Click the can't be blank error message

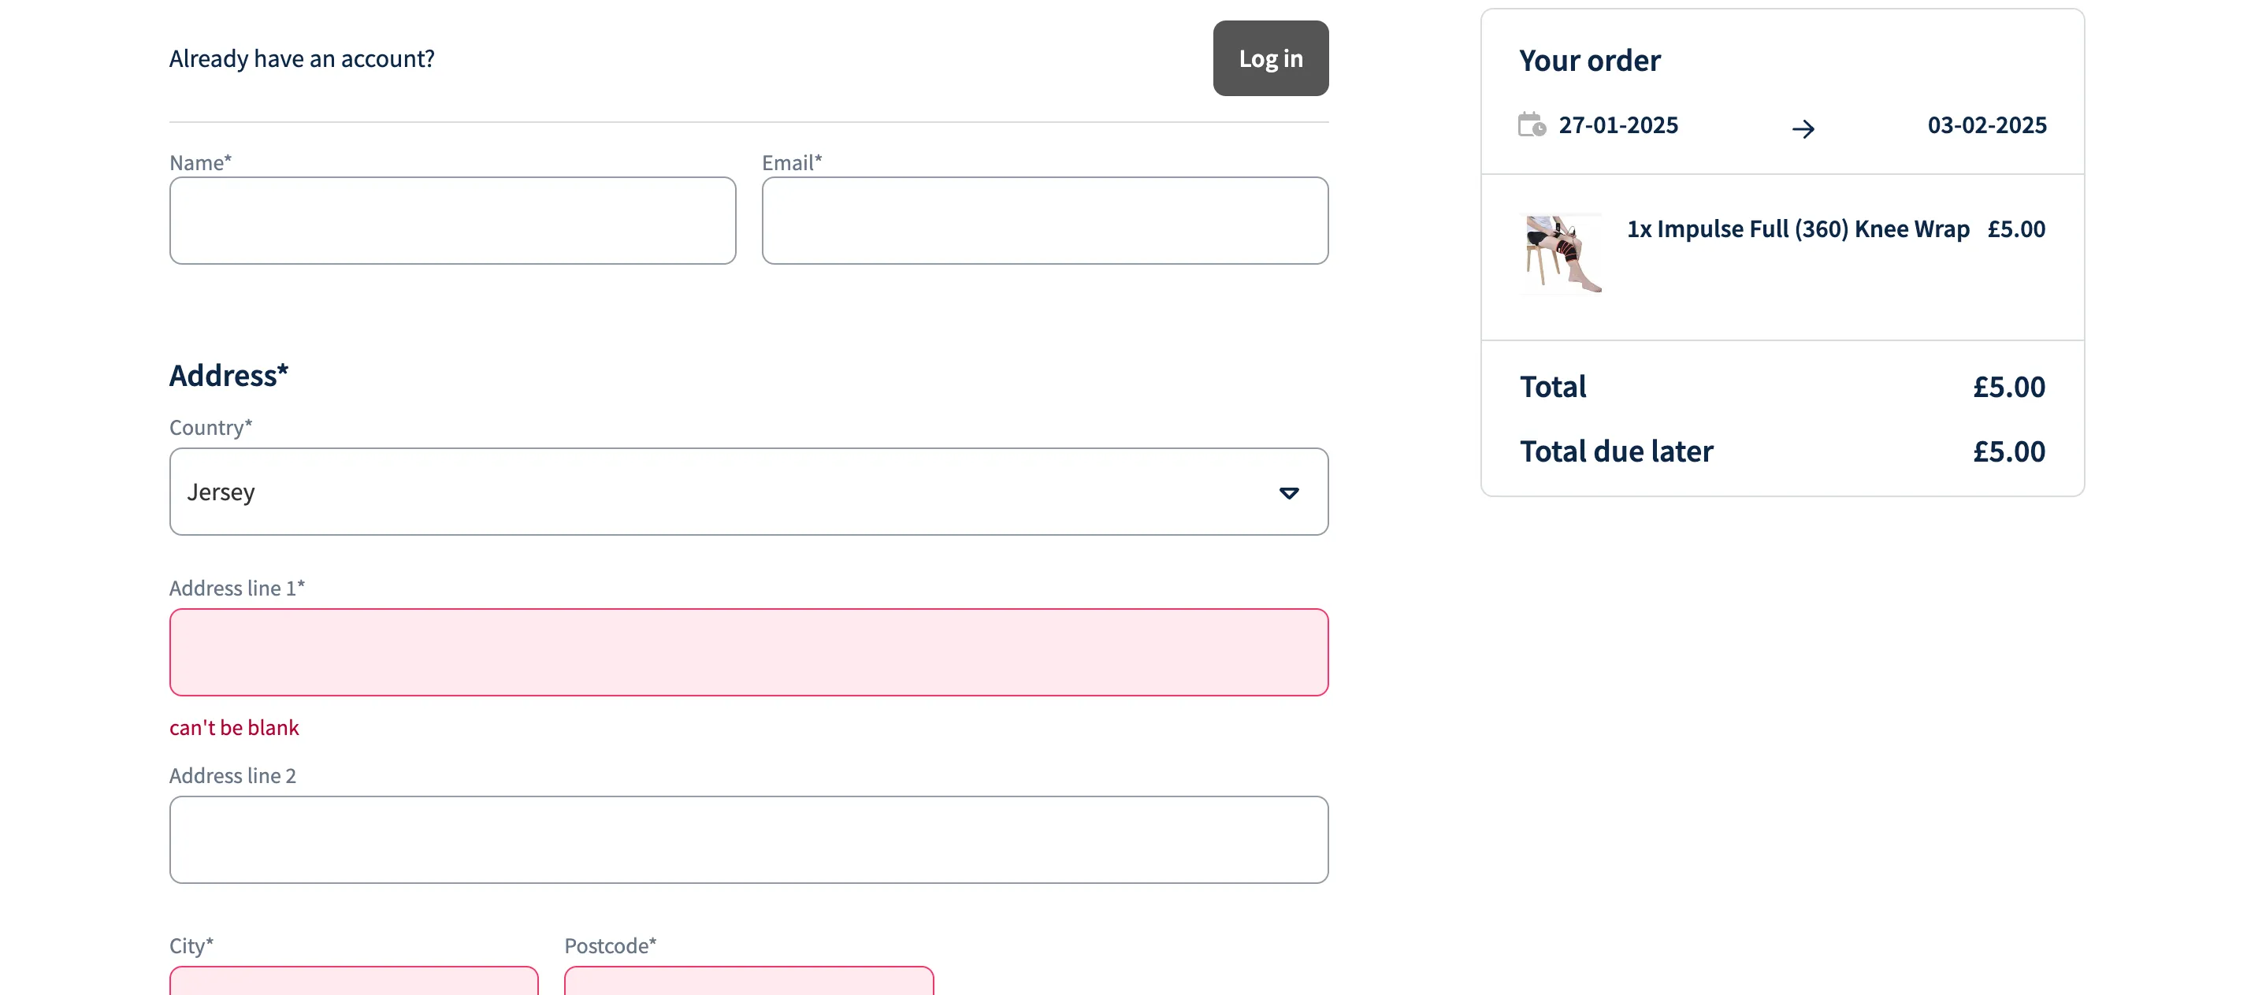pyautogui.click(x=233, y=727)
